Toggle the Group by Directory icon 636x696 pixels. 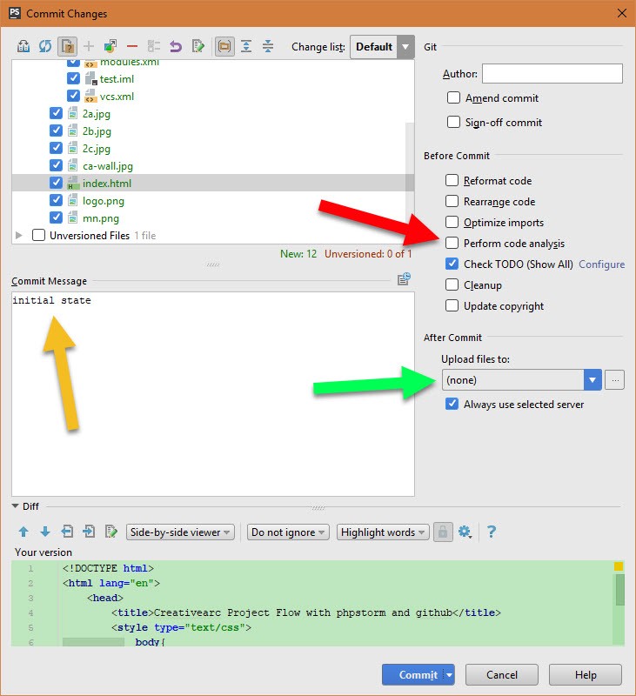[x=224, y=46]
